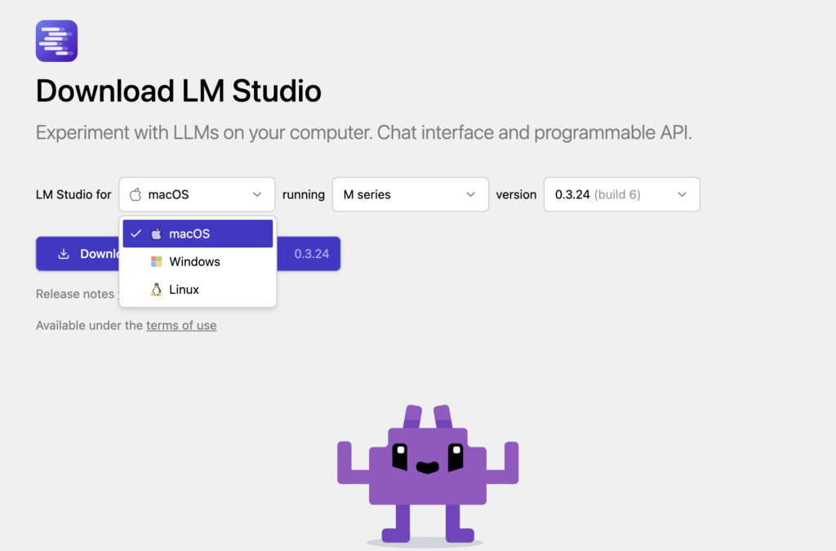Click the Download LM Studio heading
The width and height of the screenshot is (836, 551).
179,91
